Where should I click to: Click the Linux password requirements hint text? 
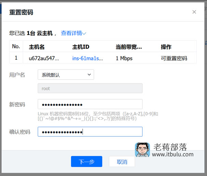coord(98,116)
